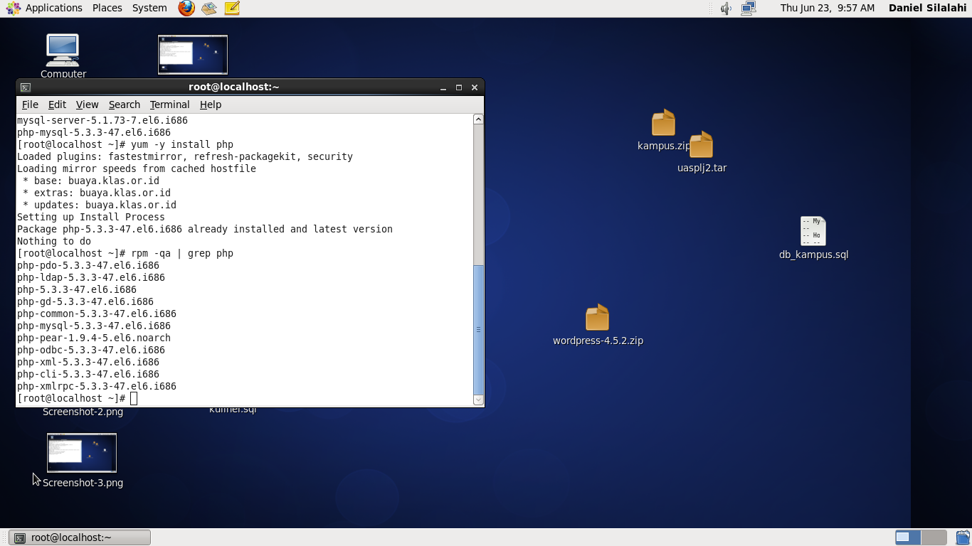Screen dimensions: 972x546
Task: Open the db_kampus.sql database file
Action: point(813,231)
